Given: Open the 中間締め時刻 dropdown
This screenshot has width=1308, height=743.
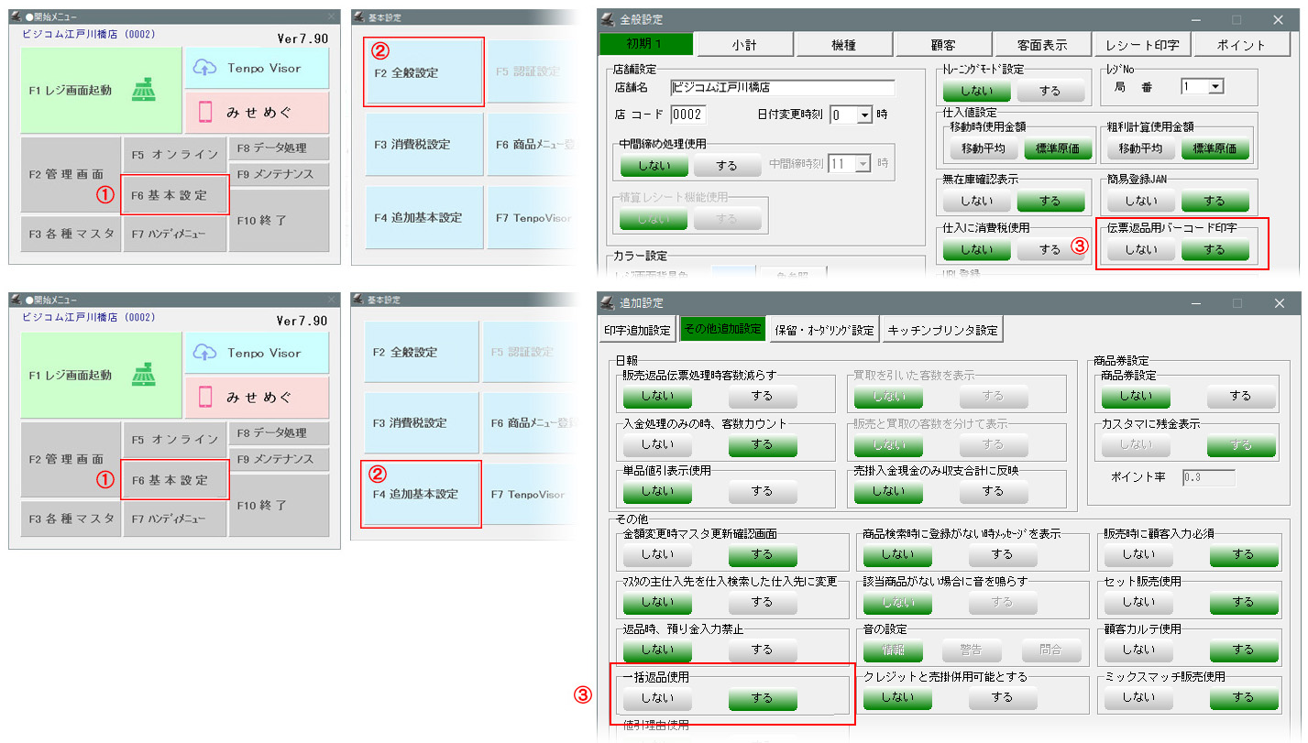Looking at the screenshot, I should pos(863,163).
